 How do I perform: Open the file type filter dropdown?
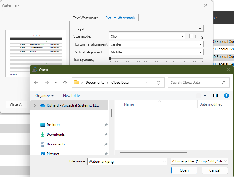click(x=200, y=162)
